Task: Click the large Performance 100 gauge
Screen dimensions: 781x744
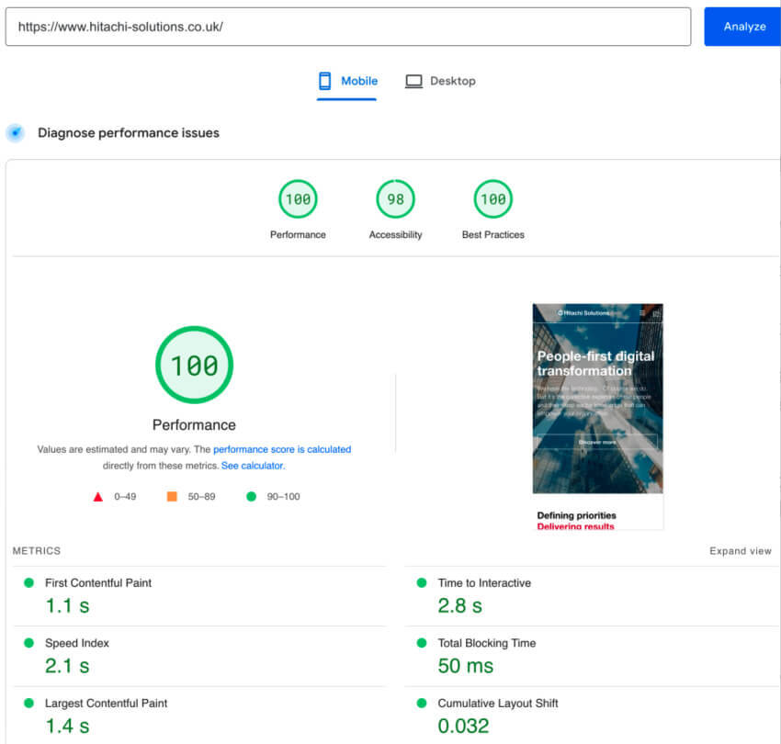Action: coord(194,365)
